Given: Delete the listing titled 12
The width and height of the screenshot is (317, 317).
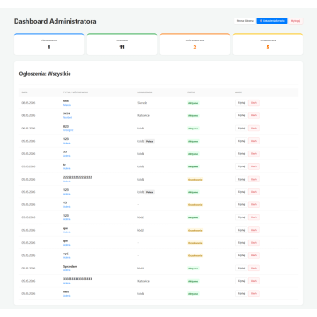Looking at the screenshot, I should (x=254, y=204).
